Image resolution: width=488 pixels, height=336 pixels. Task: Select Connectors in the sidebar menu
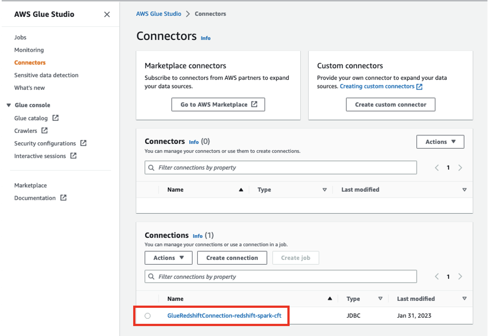[30, 63]
